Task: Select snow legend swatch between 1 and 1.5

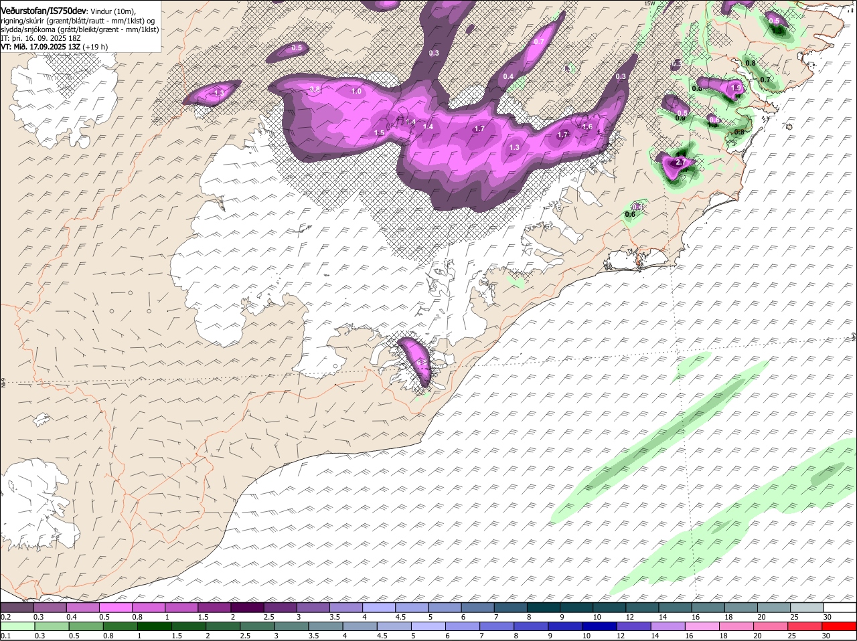Action: [181, 608]
